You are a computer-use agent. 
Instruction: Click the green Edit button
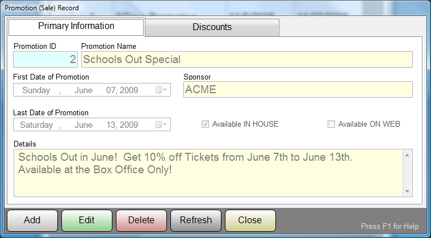(86, 220)
